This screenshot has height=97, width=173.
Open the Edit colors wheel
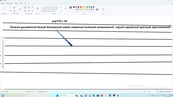tap(97, 9)
